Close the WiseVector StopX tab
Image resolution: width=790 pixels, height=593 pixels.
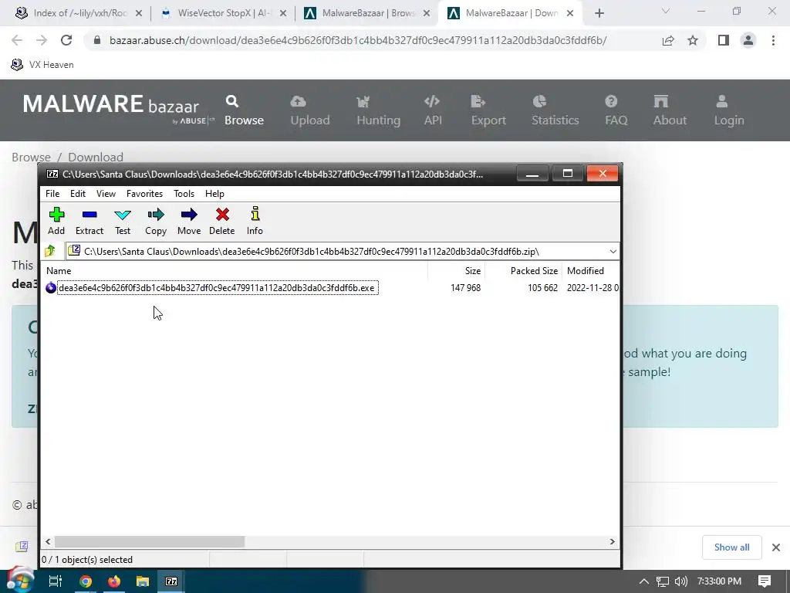[283, 14]
